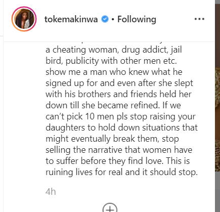Viewport: 220px width, 212px height.
Task: Open the tokemakinwa profile username link
Action: click(x=71, y=19)
